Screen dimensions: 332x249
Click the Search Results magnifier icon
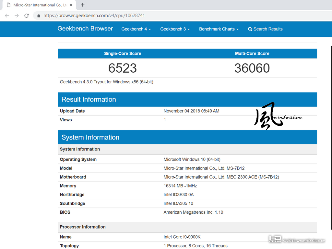[x=250, y=29]
